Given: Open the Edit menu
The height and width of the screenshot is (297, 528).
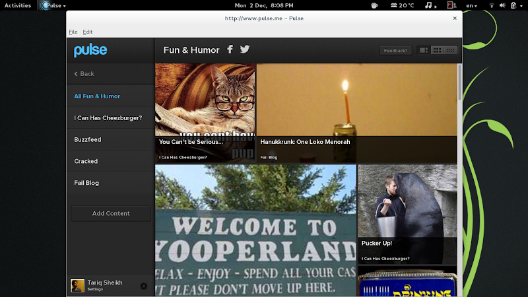Looking at the screenshot, I should [88, 32].
